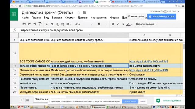The image size is (195, 109).
Task: Open the Arial font dropdown
Action: (x=83, y=24)
